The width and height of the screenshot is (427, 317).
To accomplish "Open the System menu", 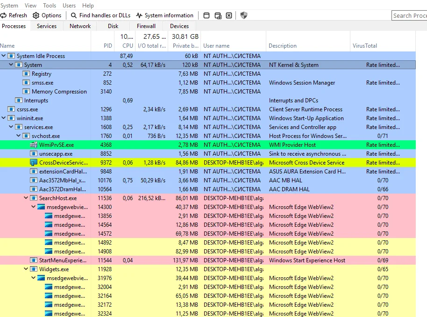I will [9, 6].
